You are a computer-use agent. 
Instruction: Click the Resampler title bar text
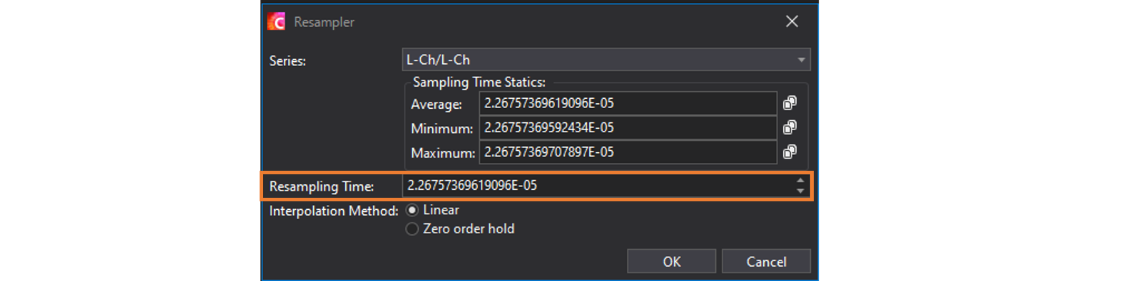[324, 22]
